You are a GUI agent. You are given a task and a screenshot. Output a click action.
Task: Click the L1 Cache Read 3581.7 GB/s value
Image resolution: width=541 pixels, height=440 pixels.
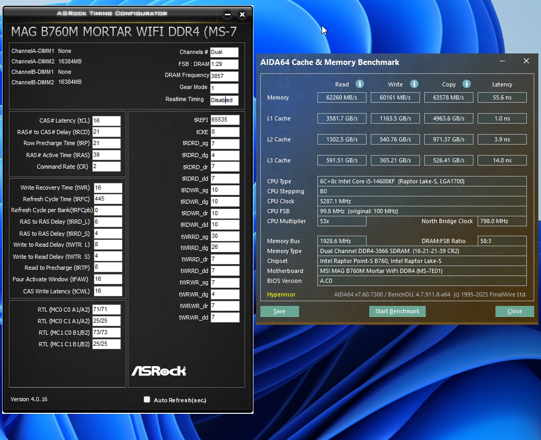(341, 118)
